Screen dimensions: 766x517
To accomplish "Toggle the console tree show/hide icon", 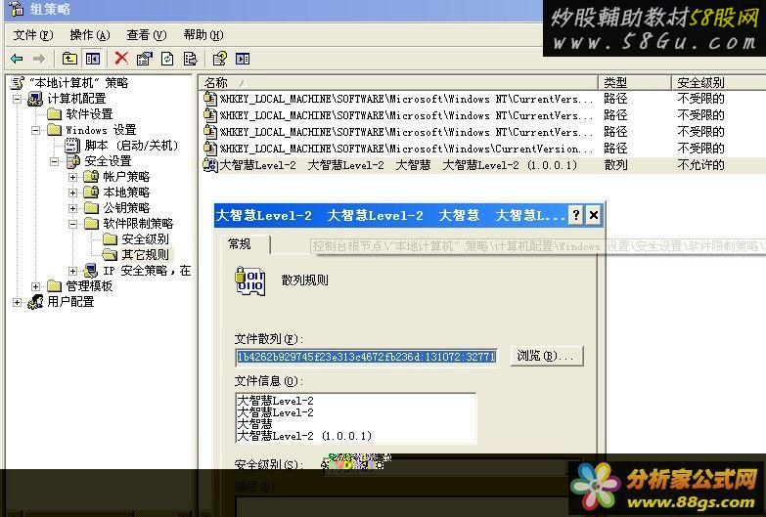I will (x=93, y=59).
